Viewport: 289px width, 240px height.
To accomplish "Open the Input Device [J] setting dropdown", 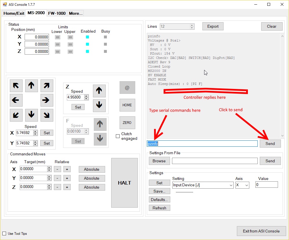I will point(203,185).
